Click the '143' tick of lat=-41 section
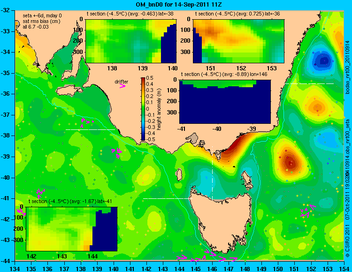This screenshot has width=352, height=272. pyautogui.click(x=62, y=256)
